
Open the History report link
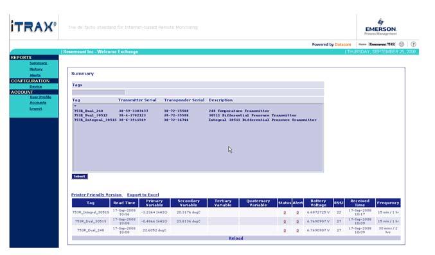36,69
